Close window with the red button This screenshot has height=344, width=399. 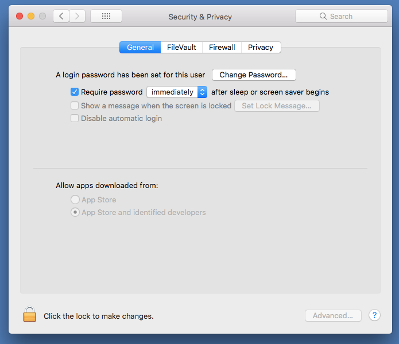point(20,16)
